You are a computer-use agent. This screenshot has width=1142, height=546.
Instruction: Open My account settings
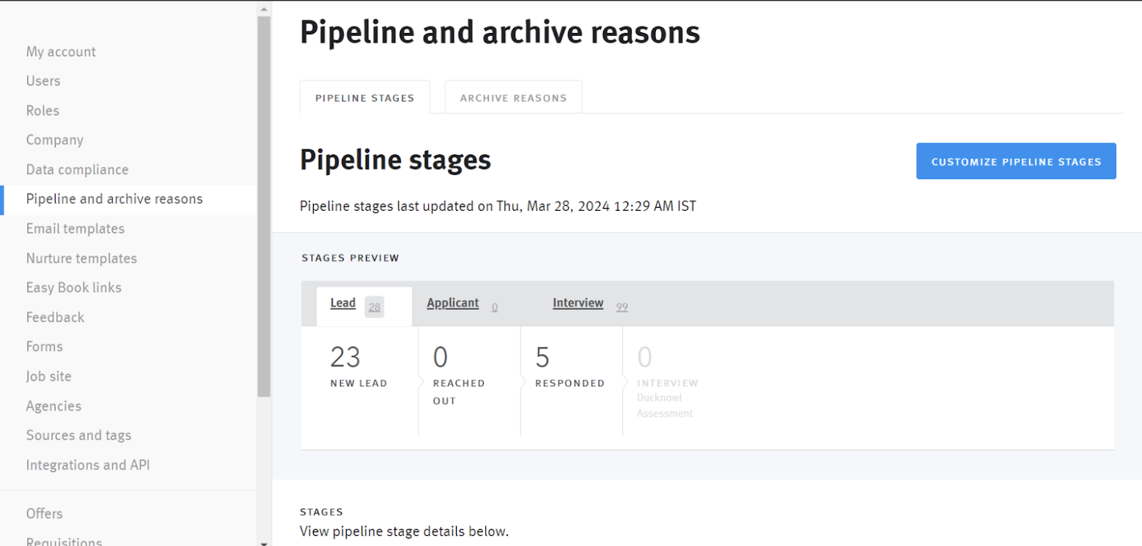pos(61,52)
